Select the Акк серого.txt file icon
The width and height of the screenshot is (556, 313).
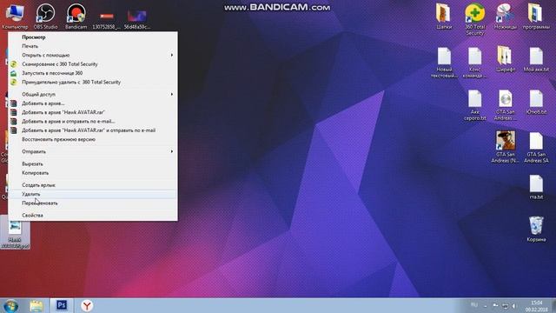click(x=475, y=105)
